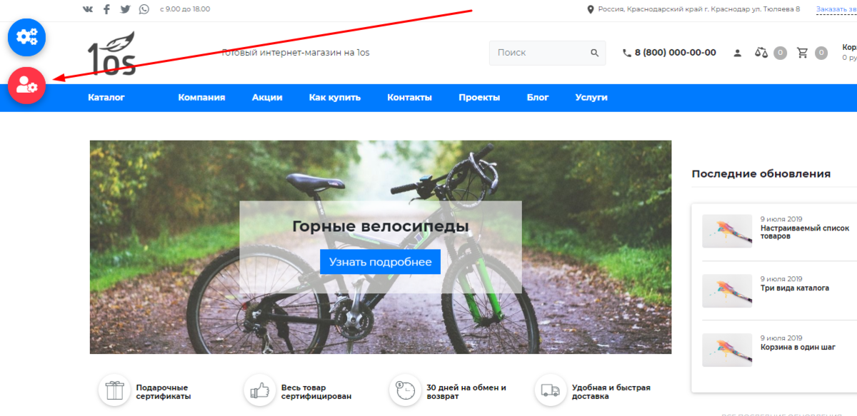
Task: Click the Готовый интернет-магазин на 1os tagline
Action: 296,53
